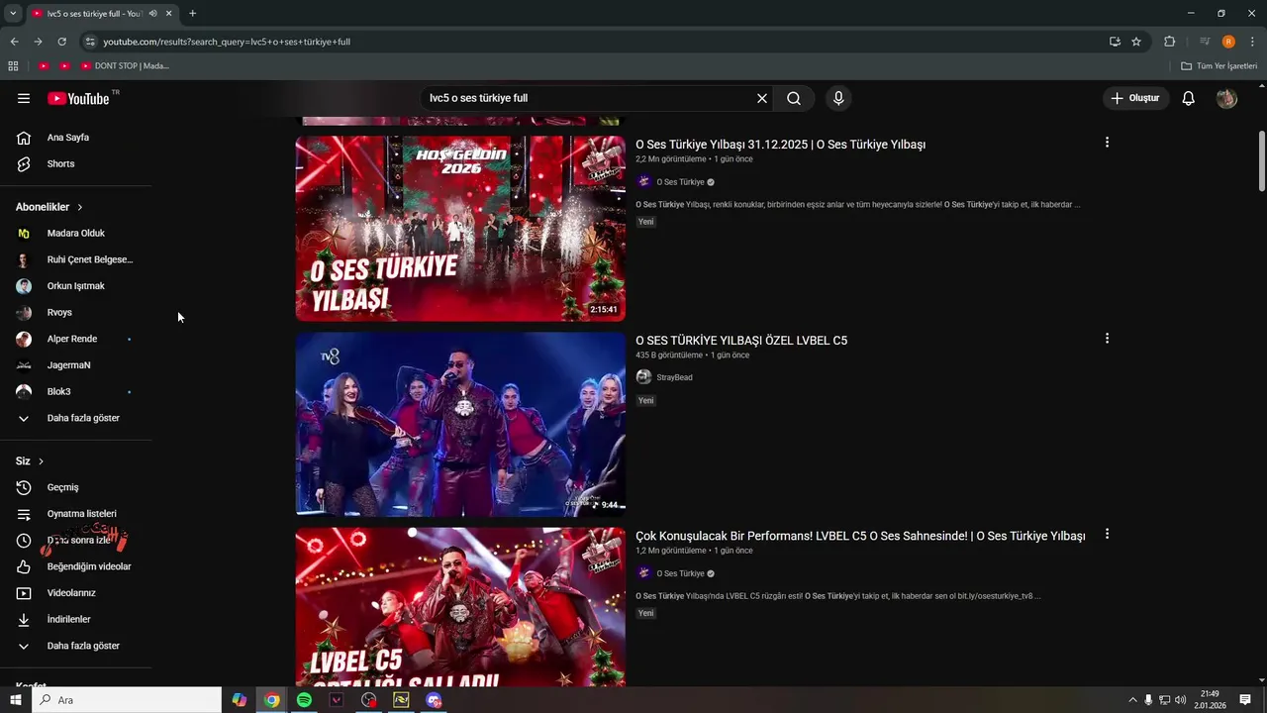Open the YouTube hamburger guide menu
The height and width of the screenshot is (713, 1267).
click(x=24, y=98)
